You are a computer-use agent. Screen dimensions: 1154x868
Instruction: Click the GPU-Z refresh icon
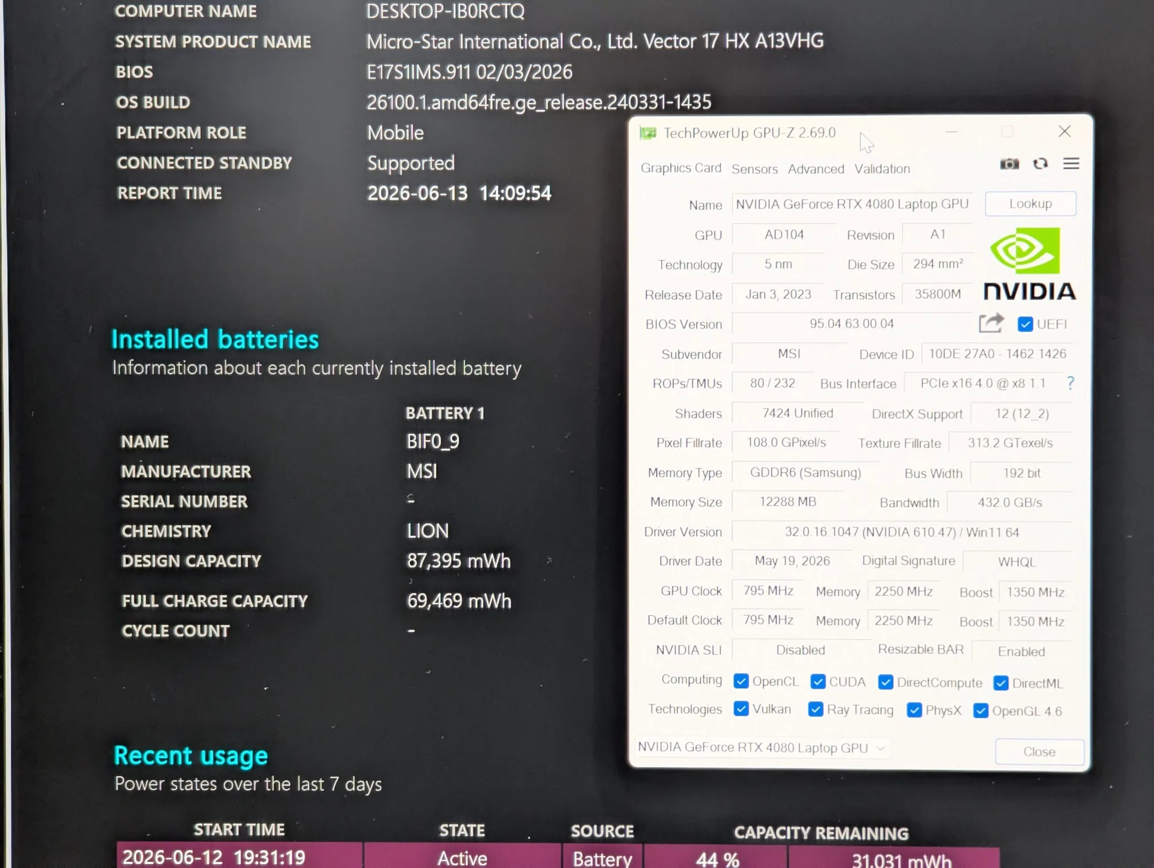[1040, 164]
